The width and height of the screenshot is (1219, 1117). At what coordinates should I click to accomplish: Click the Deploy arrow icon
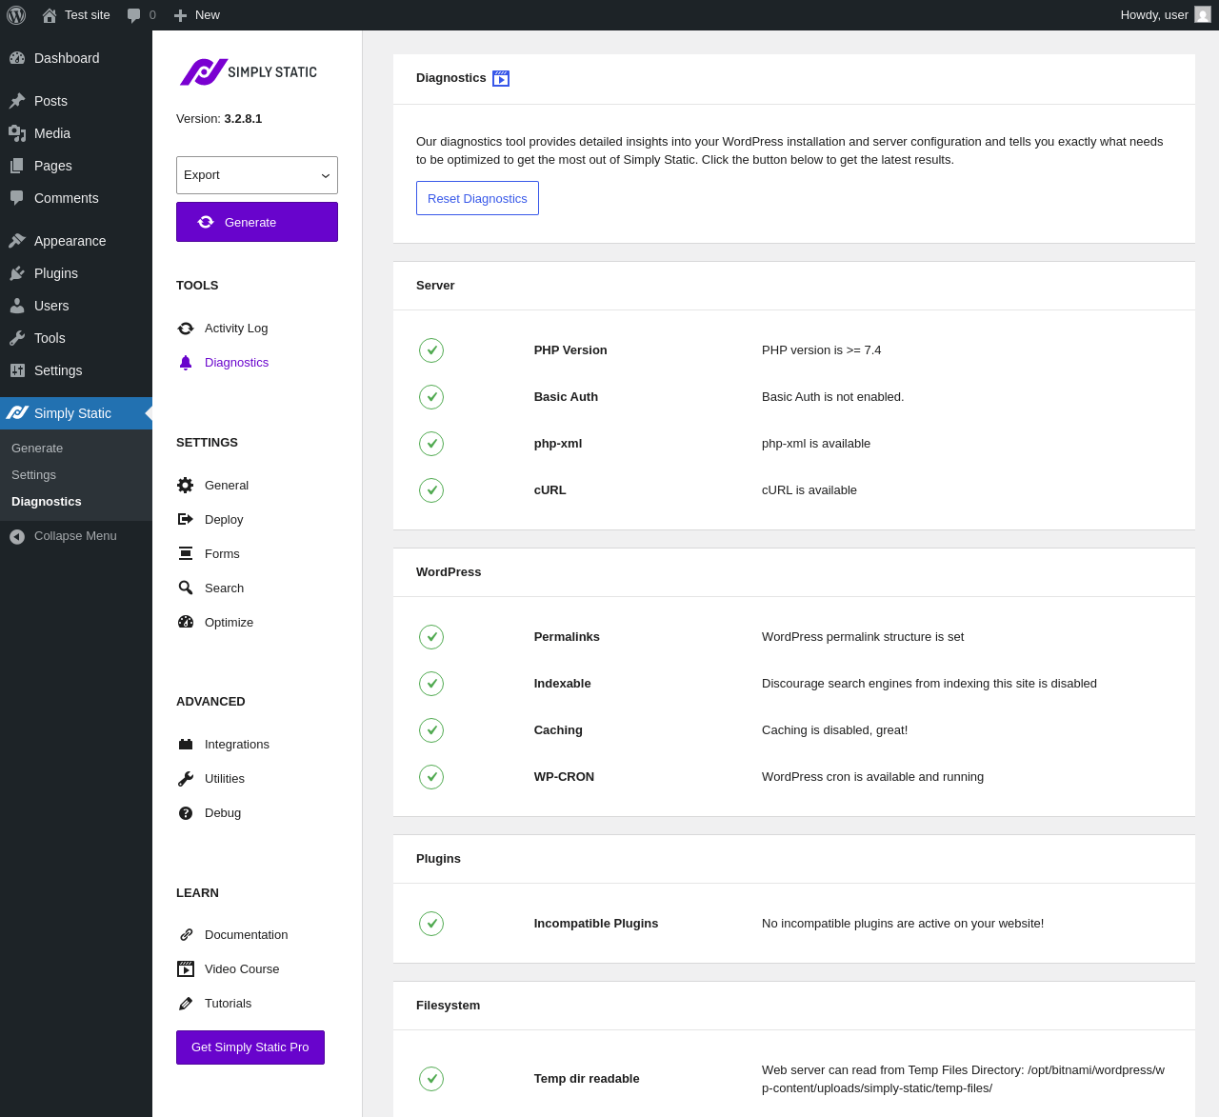pyautogui.click(x=186, y=520)
